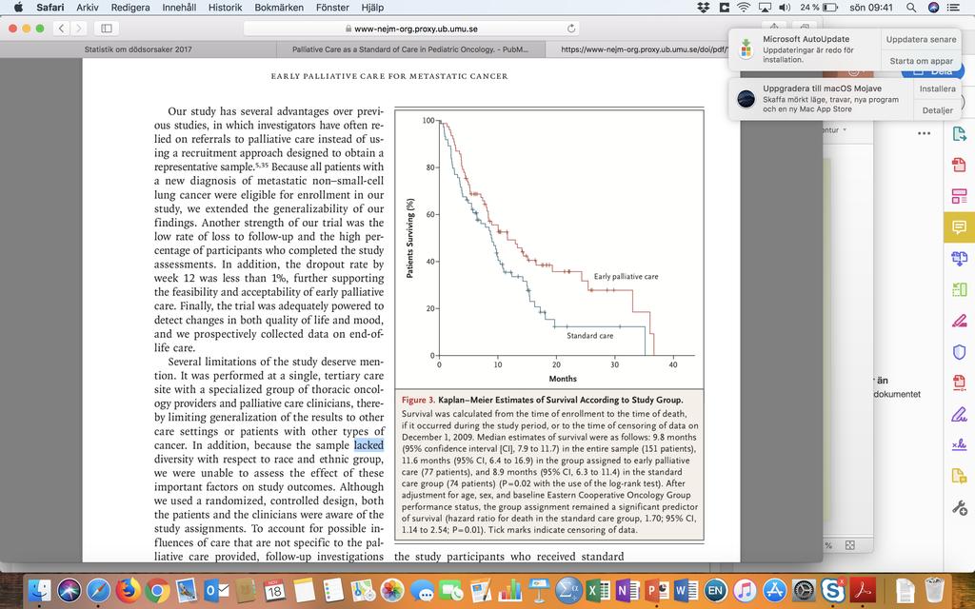Screen dimensions: 975x609
Task: Open the Redigera menu
Action: coord(130,8)
